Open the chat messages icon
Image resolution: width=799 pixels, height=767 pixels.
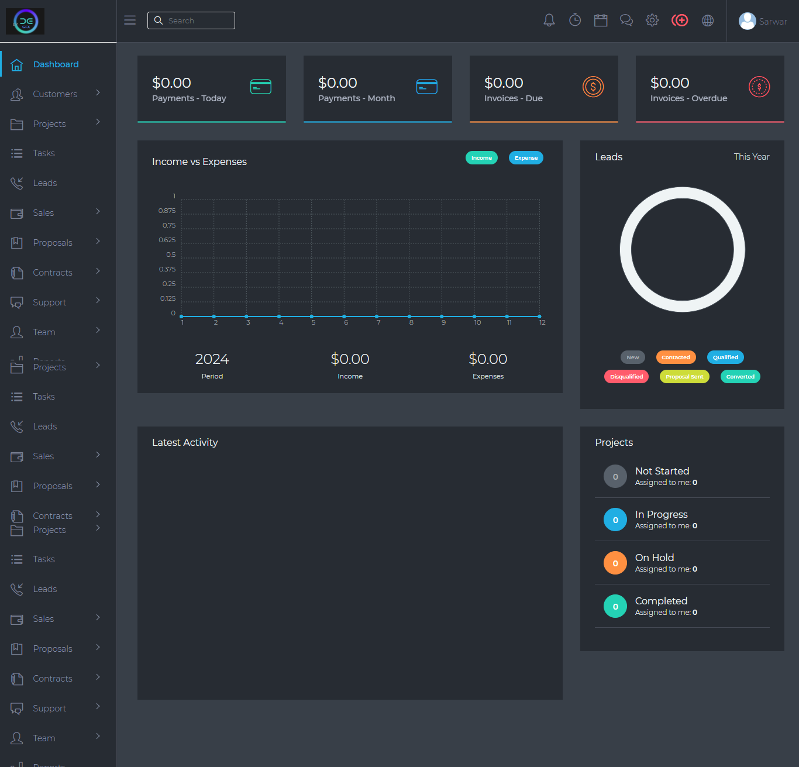(x=626, y=20)
